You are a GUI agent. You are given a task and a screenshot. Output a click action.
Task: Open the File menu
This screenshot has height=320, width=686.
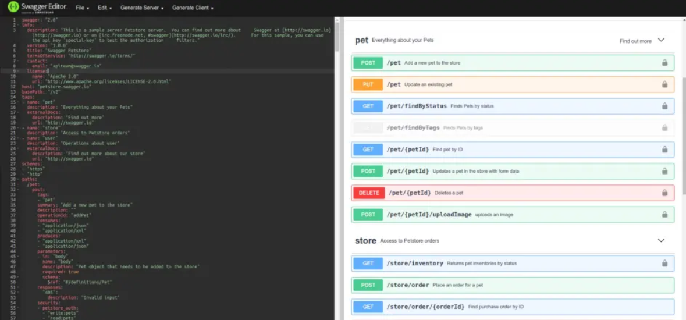click(x=82, y=8)
